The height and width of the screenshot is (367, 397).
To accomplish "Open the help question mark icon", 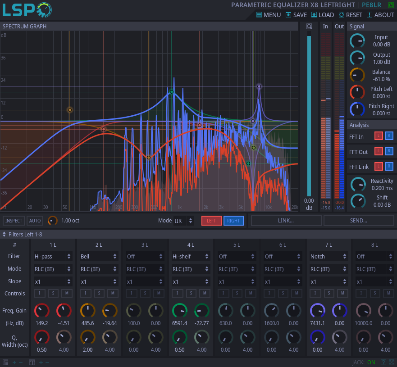I will (x=383, y=362).
